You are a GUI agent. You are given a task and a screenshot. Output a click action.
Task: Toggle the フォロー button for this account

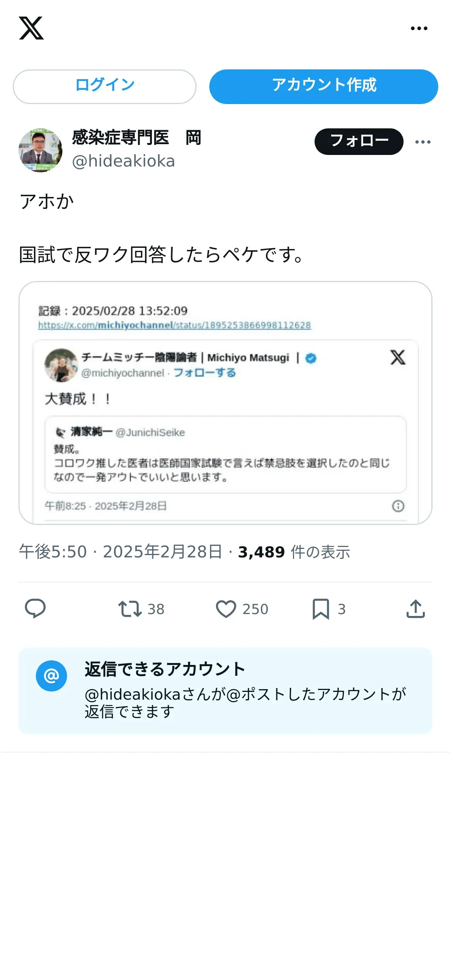coord(359,141)
